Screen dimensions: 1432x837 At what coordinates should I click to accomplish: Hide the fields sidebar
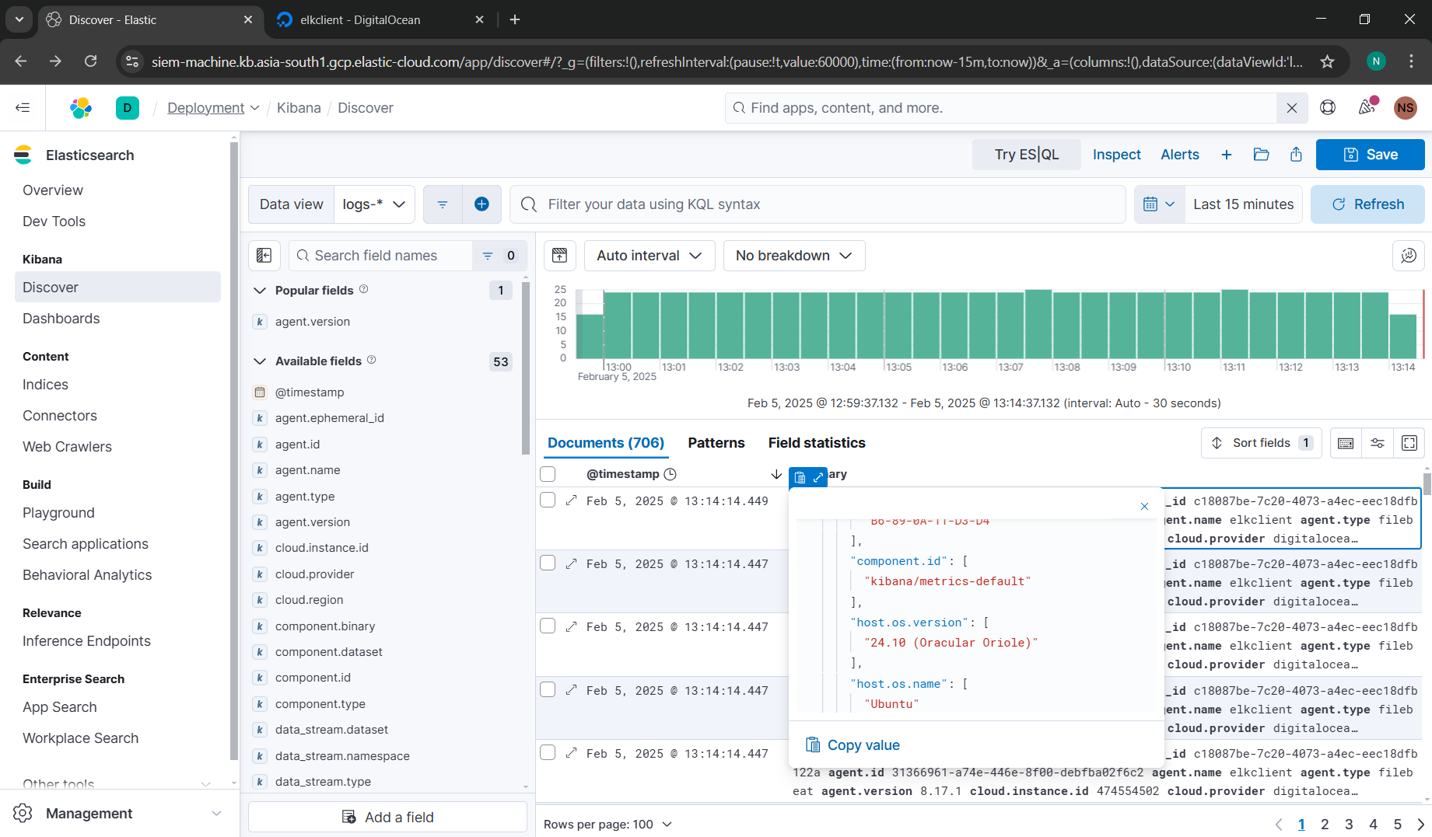[264, 256]
